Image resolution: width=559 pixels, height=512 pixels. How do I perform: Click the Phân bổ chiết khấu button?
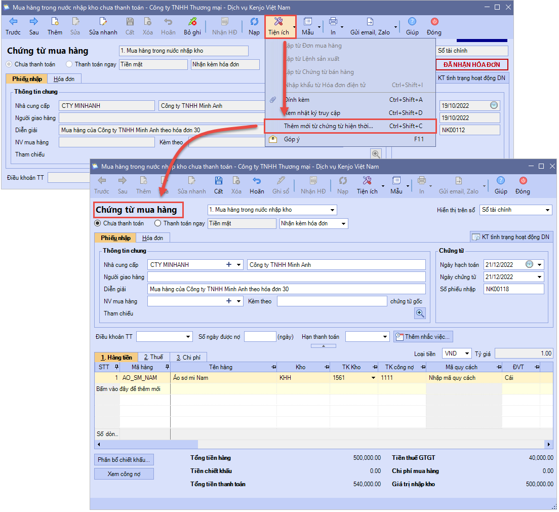(124, 460)
